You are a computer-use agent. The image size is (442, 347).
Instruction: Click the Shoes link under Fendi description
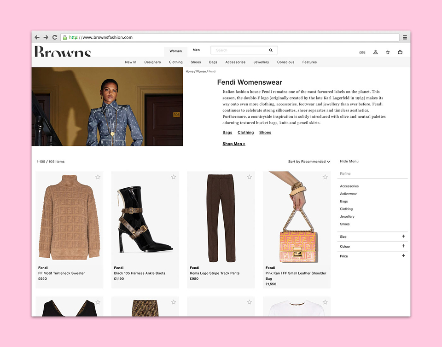coord(265,133)
